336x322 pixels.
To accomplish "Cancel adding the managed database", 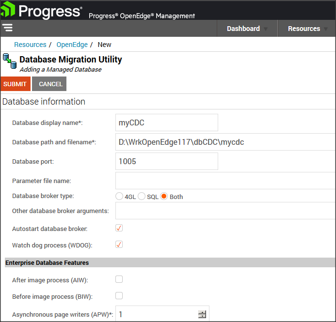I will click(x=49, y=84).
